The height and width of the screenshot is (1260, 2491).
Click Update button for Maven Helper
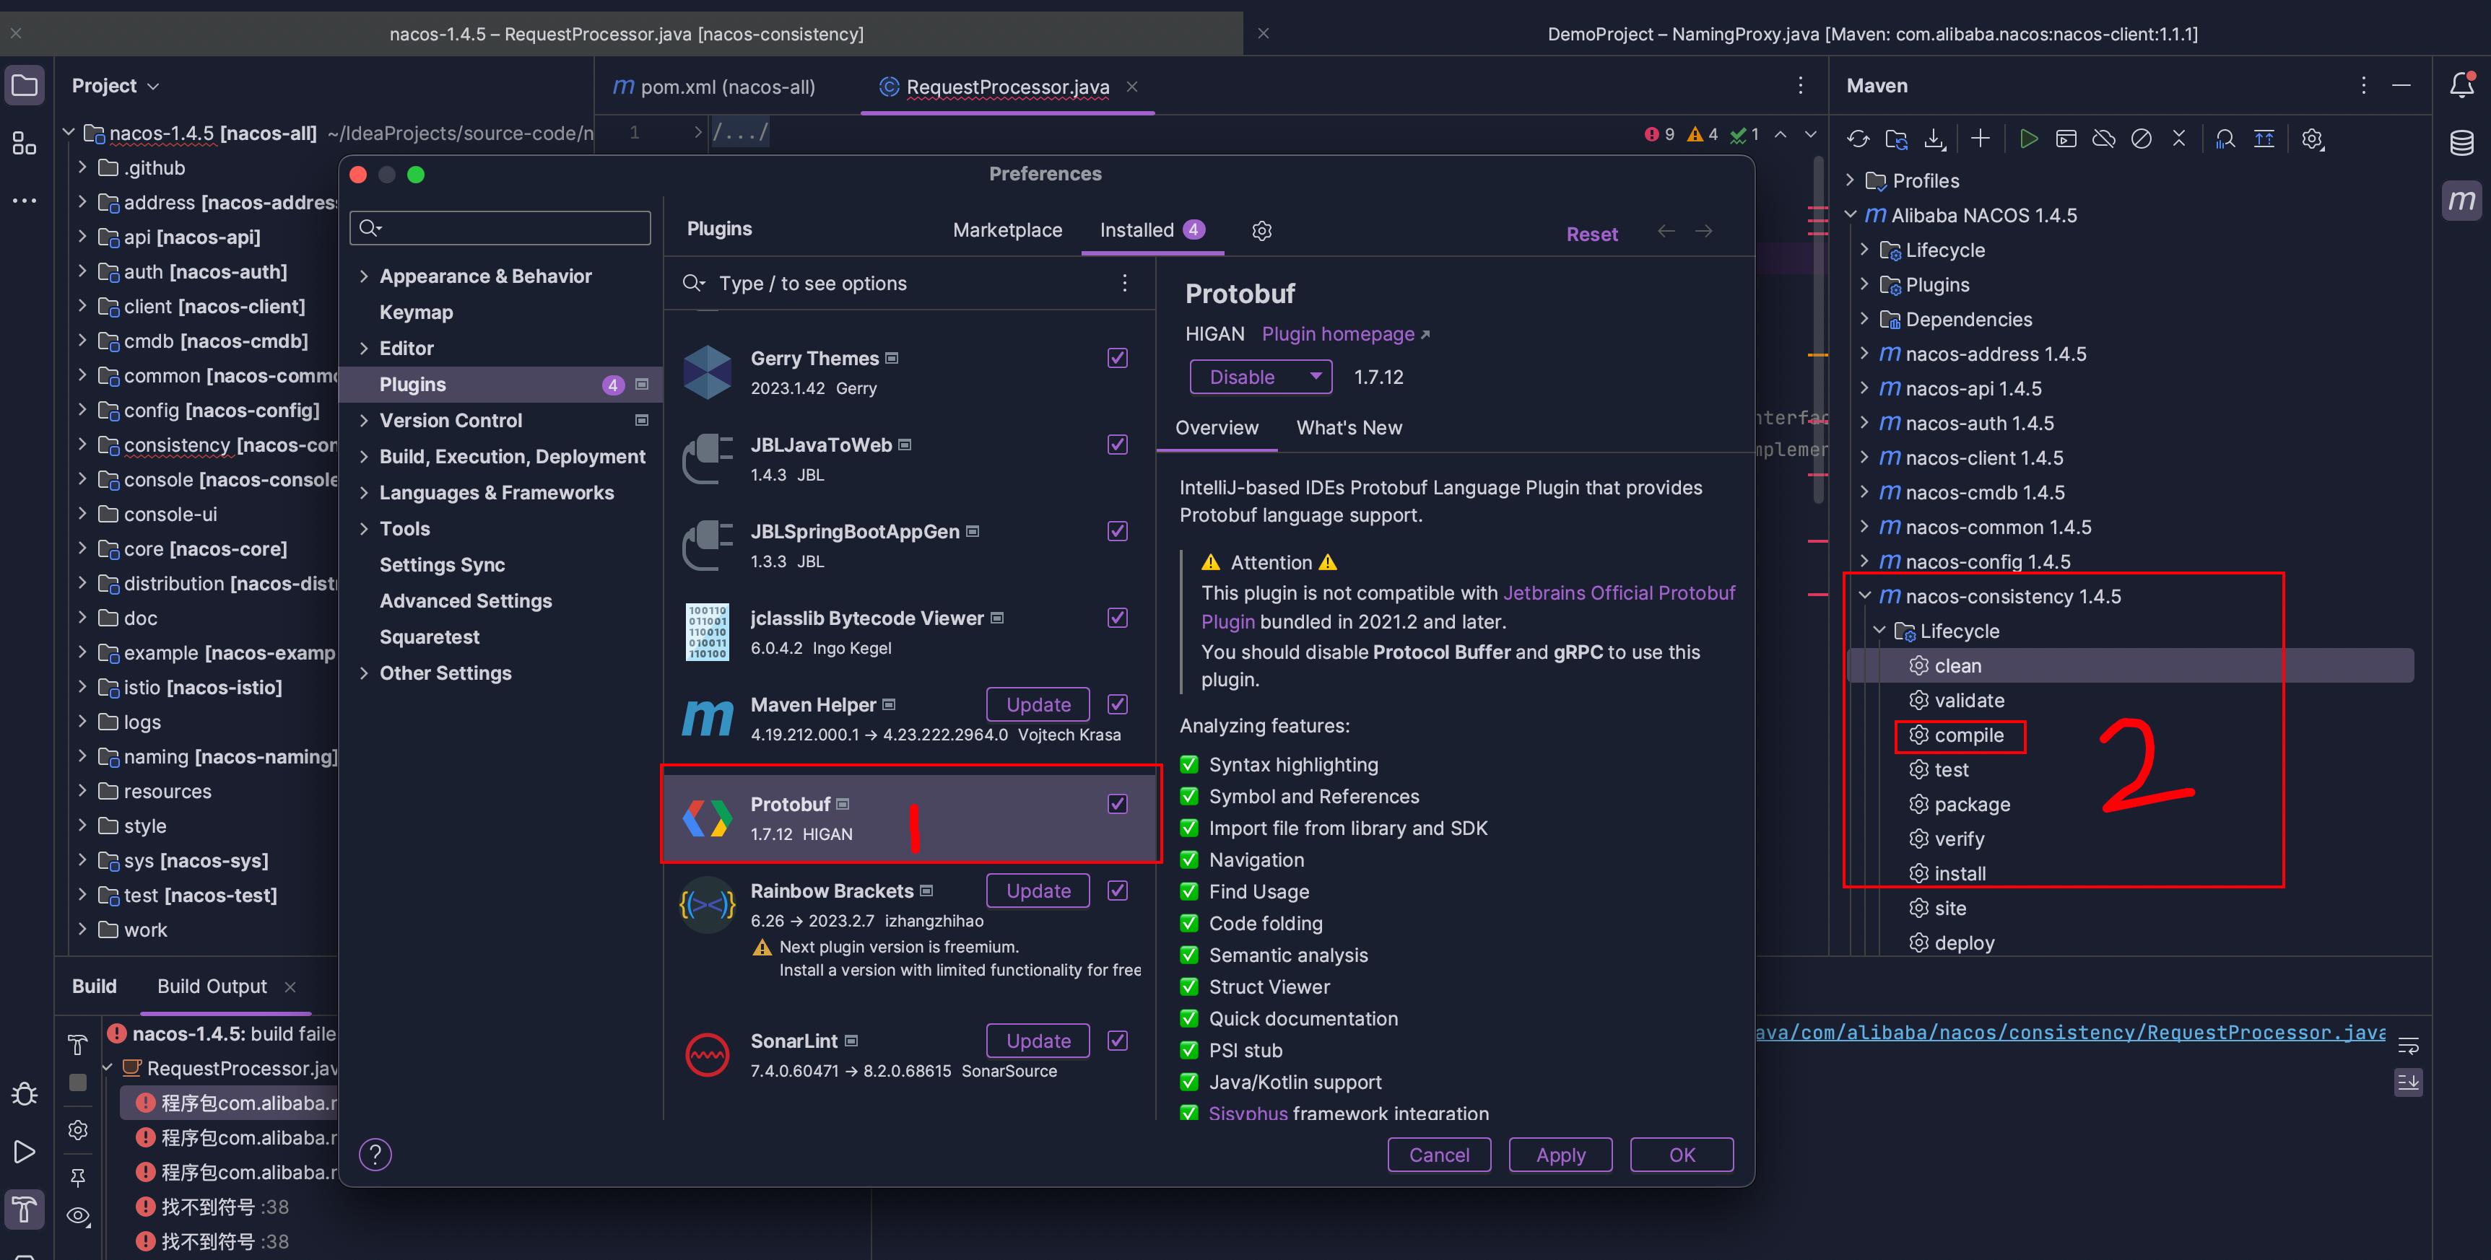(x=1038, y=704)
